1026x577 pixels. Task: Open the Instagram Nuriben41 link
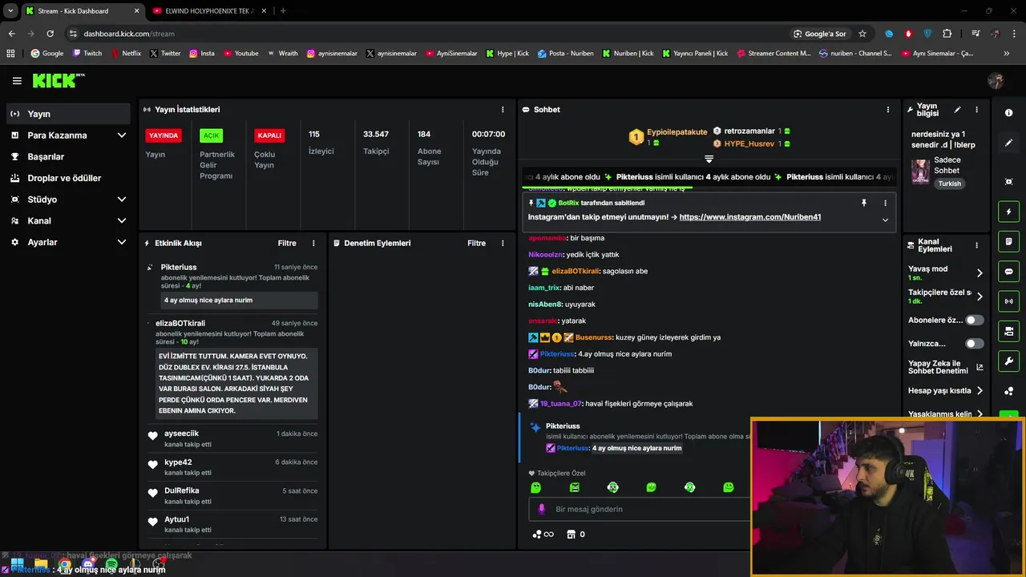point(749,217)
